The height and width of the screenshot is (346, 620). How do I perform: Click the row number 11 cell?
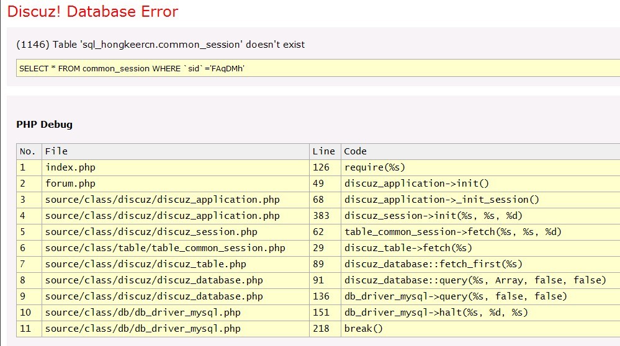tap(29, 329)
